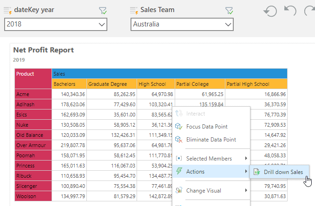The image size is (315, 206).
Task: Click the Sales Team slicer settings icon
Action: point(134,11)
